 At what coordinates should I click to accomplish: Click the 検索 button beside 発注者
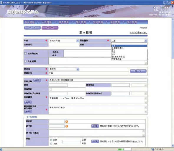tap(138, 71)
